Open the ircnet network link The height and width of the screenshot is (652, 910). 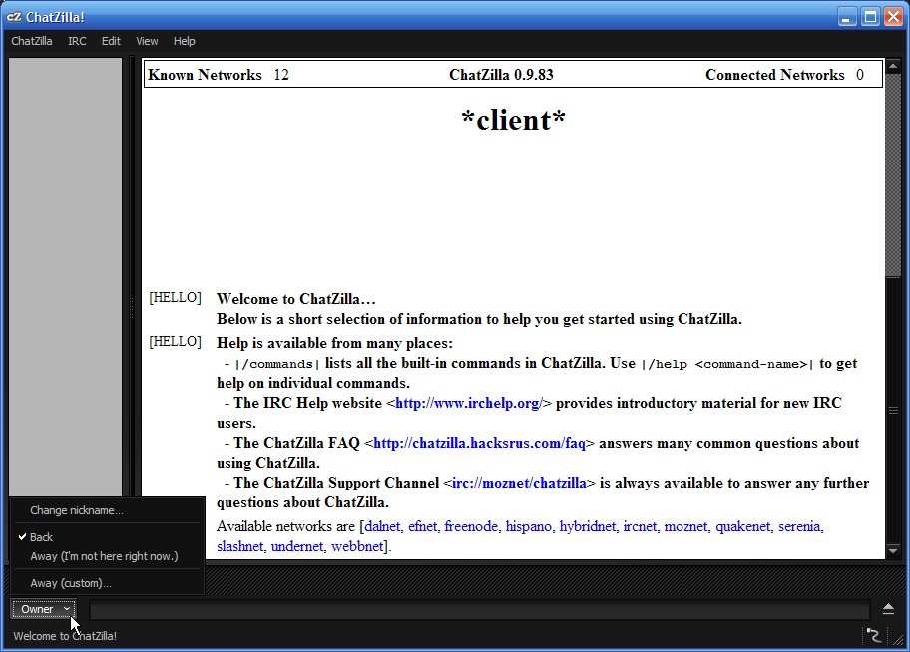[x=640, y=526]
